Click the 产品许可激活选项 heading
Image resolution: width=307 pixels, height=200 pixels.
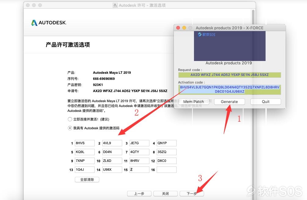(x=68, y=45)
